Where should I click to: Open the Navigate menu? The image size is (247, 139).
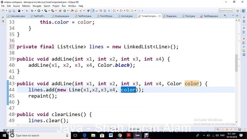tap(37, 6)
